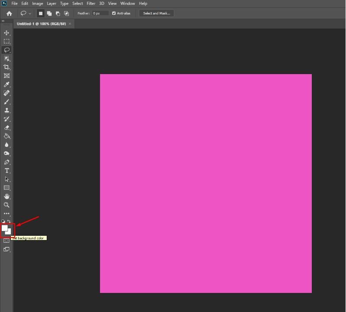Select the Crop tool
This screenshot has height=312, width=346.
click(6, 67)
